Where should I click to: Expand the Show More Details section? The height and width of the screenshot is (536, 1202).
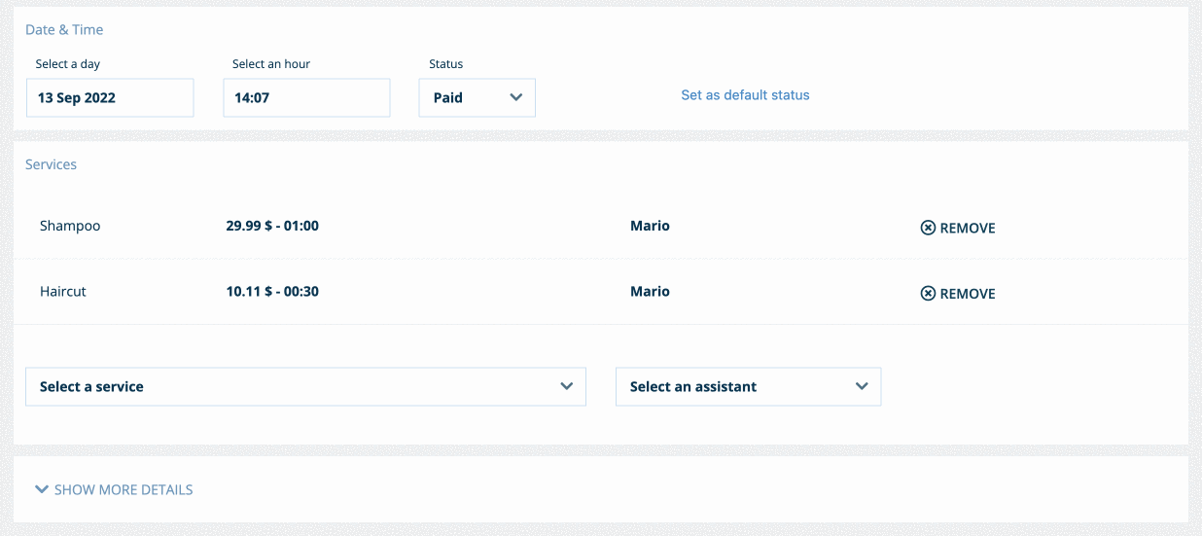click(124, 489)
